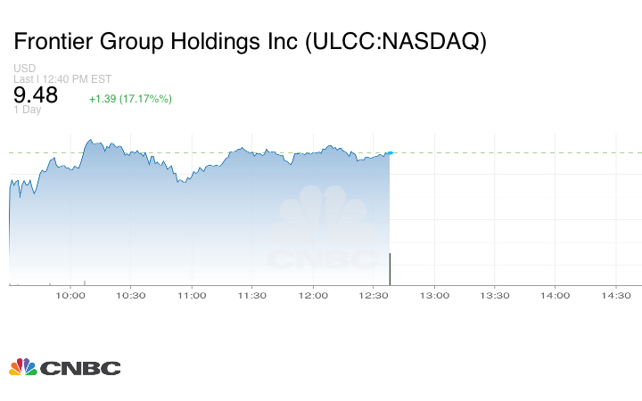The width and height of the screenshot is (642, 401).
Task: Click the 9.48 last price value
Action: pyautogui.click(x=36, y=95)
